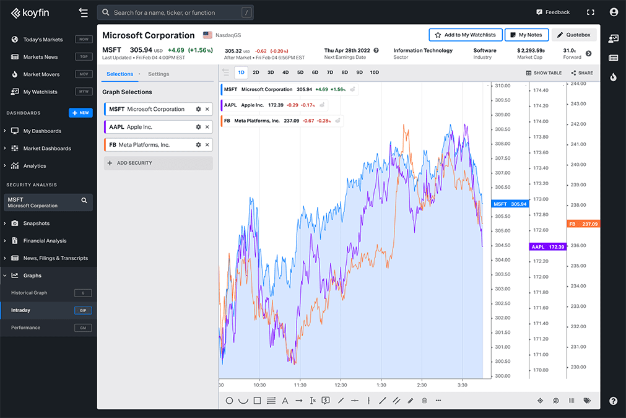626x418 pixels.
Task: Click Add to My Watchlists button
Action: point(465,35)
